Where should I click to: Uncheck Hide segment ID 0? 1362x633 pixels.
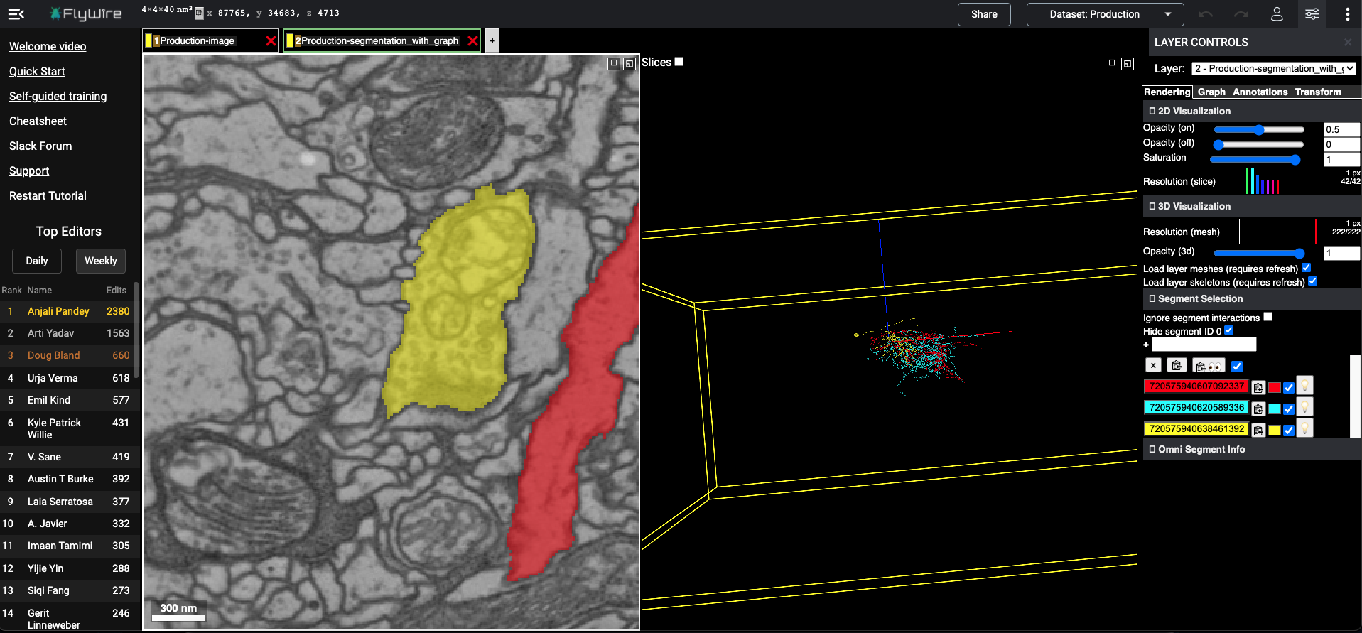coord(1228,330)
